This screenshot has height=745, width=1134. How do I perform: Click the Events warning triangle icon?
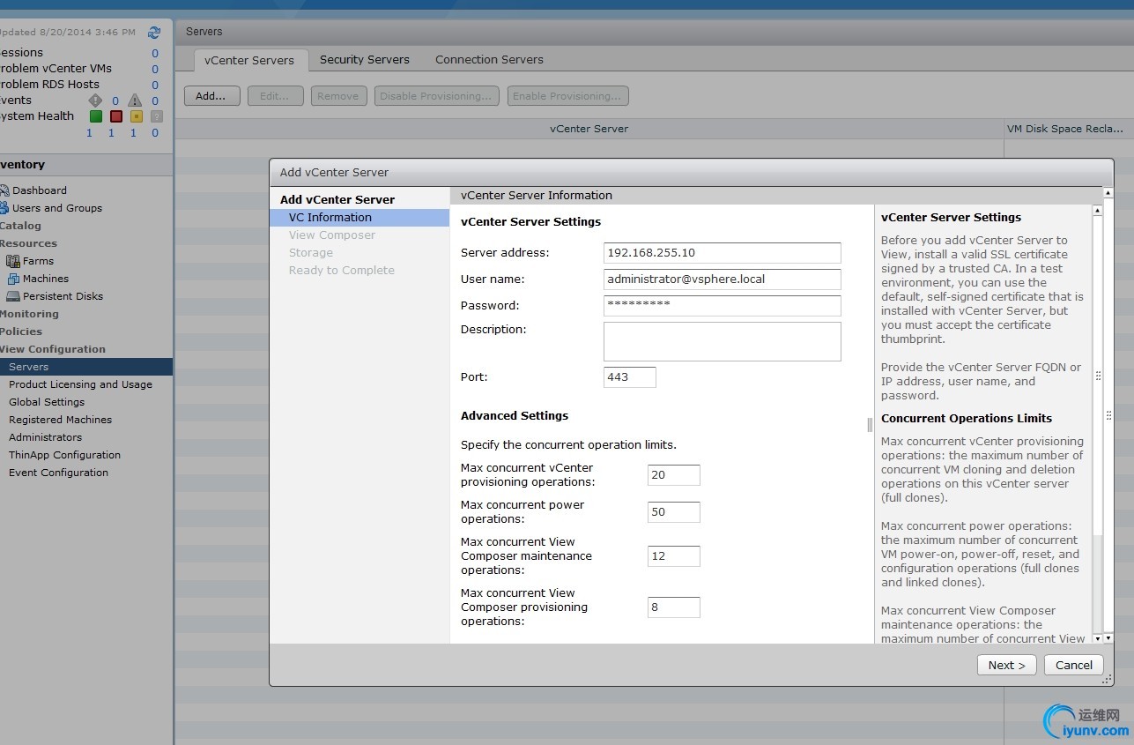[x=135, y=101]
